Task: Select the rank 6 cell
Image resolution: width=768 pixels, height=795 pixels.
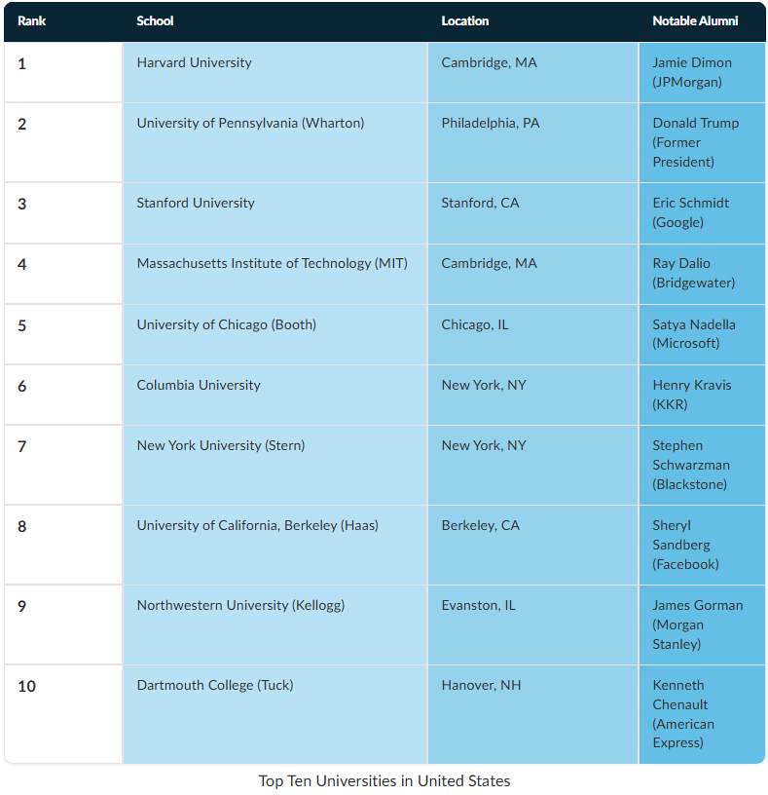Action: (63, 395)
